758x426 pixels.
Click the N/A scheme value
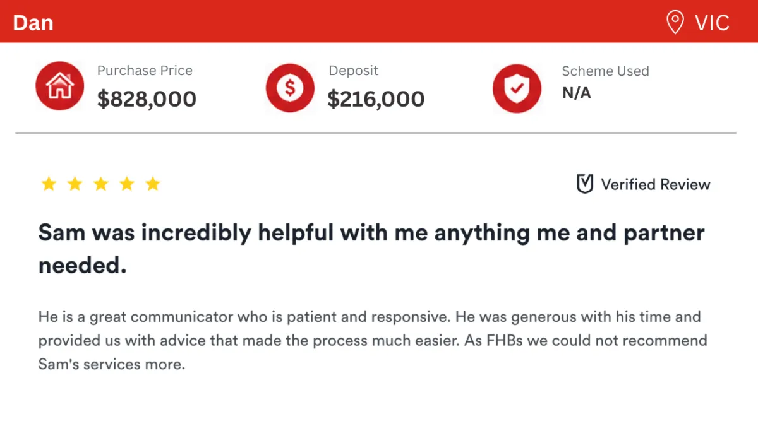[577, 93]
